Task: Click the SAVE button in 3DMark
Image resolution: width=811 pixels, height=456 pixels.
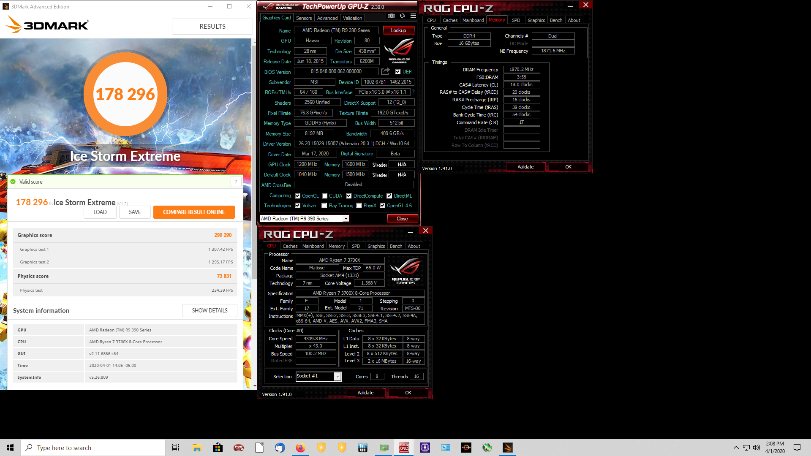Action: pos(135,212)
